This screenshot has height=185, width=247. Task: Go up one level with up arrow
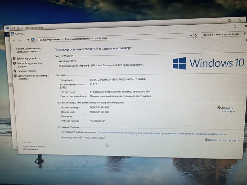[x=28, y=40]
